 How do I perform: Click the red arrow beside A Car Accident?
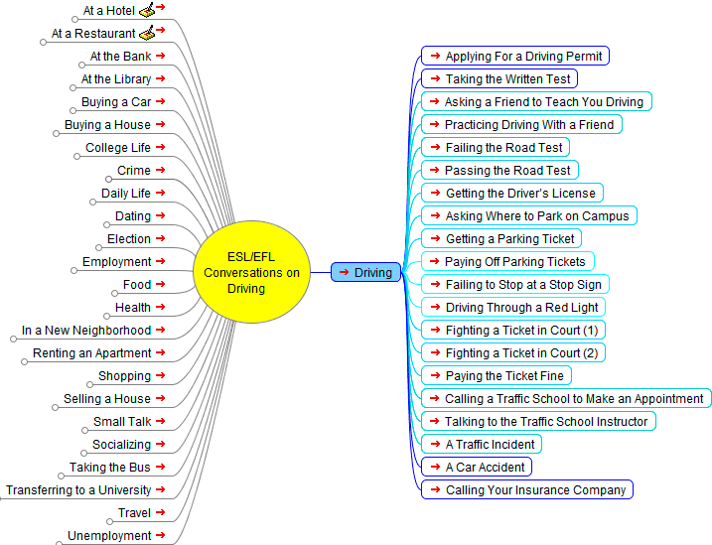tap(434, 467)
